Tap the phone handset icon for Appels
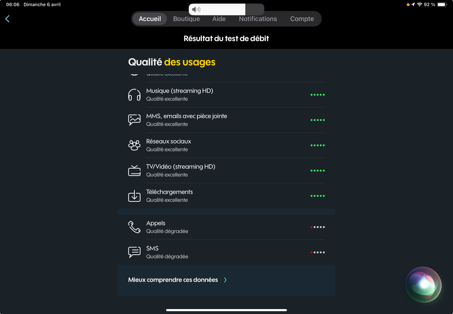The image size is (453, 314). (134, 227)
